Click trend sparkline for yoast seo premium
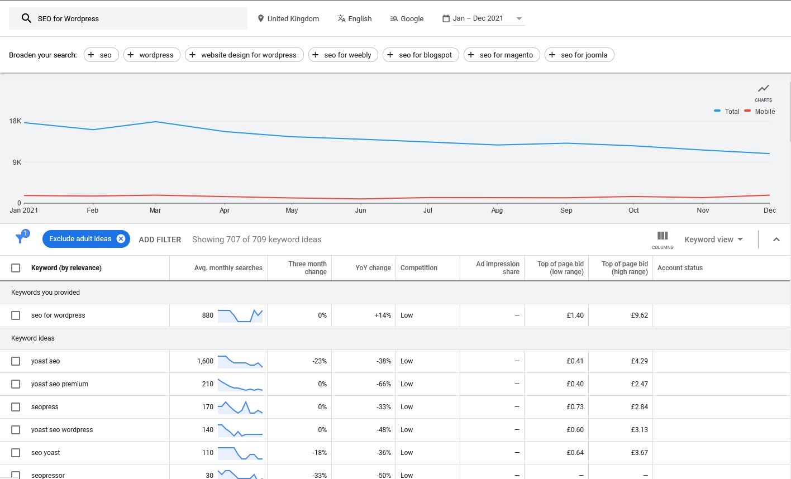 240,384
